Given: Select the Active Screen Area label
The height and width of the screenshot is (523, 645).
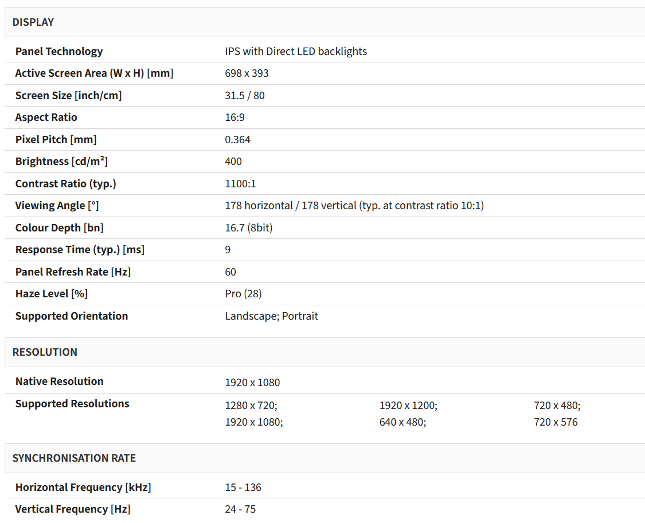Looking at the screenshot, I should tap(94, 73).
